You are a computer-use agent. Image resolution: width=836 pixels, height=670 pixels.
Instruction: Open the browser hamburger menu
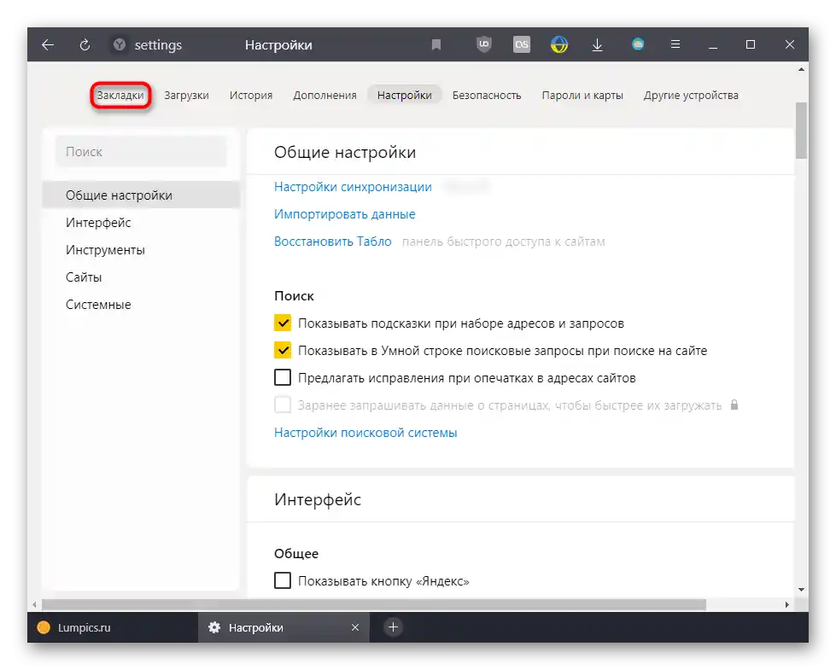pyautogui.click(x=675, y=44)
